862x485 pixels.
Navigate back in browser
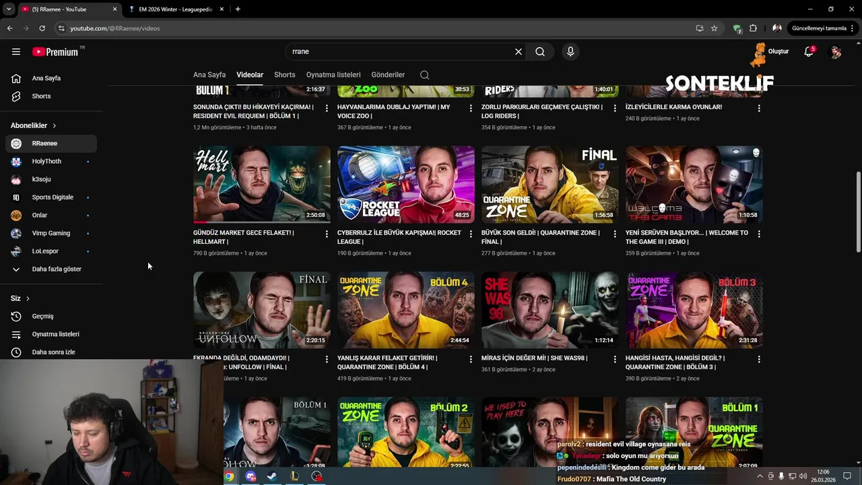click(x=9, y=28)
